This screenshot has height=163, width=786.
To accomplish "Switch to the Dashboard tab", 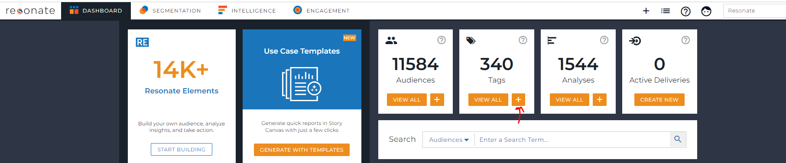I will point(96,10).
